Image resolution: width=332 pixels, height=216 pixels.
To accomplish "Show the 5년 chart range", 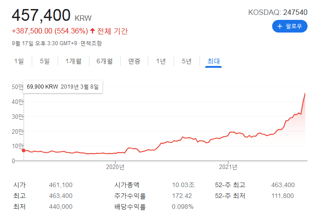I will 186,61.
